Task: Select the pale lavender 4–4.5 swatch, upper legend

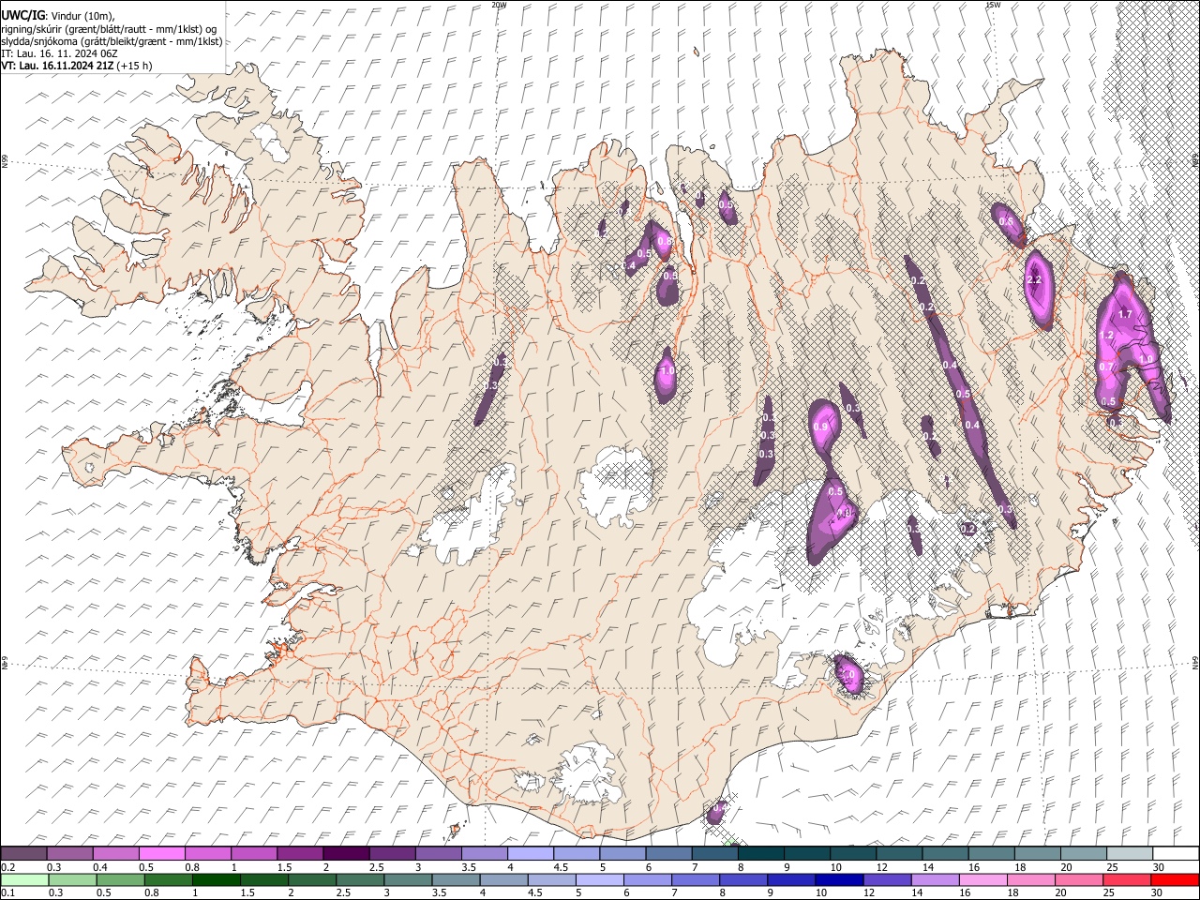Action: tap(530, 853)
